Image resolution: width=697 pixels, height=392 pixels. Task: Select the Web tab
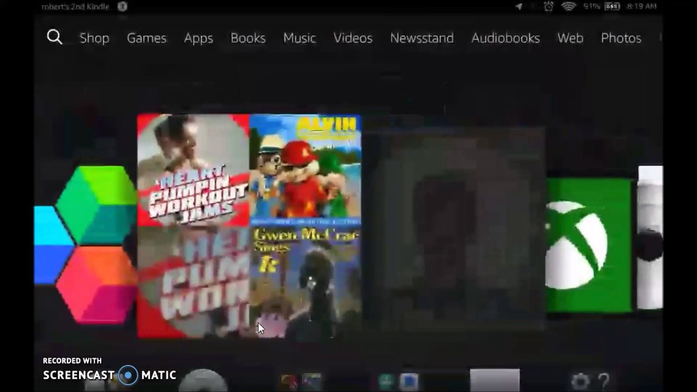click(570, 38)
